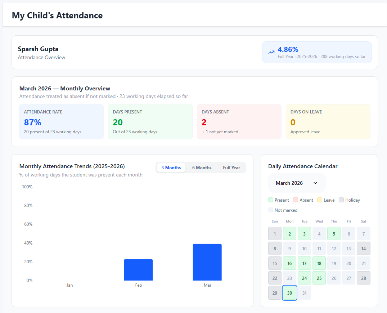
Task: Select the Full Year chart range
Action: pos(231,168)
